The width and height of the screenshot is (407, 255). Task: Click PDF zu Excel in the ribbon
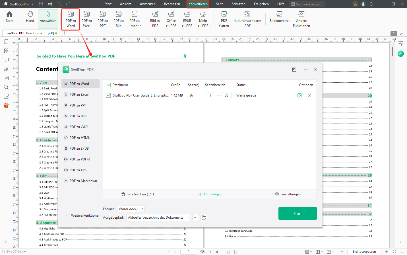click(87, 19)
